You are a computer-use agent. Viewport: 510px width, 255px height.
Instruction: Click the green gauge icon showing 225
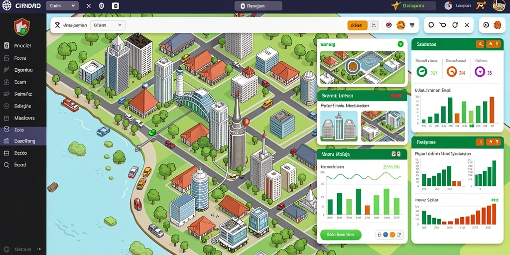pos(422,71)
